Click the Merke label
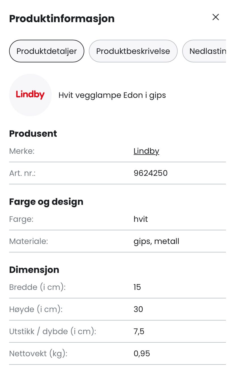Image resolution: width=235 pixels, height=375 pixels. [x=22, y=151]
